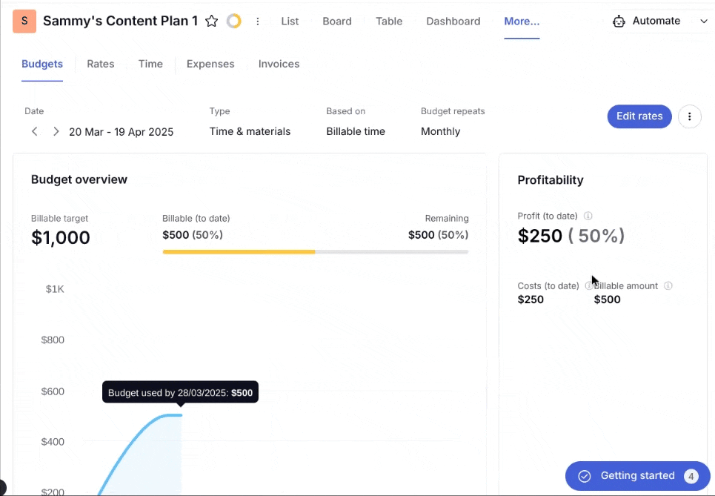Click the $1,000 billable target amount

pos(61,238)
